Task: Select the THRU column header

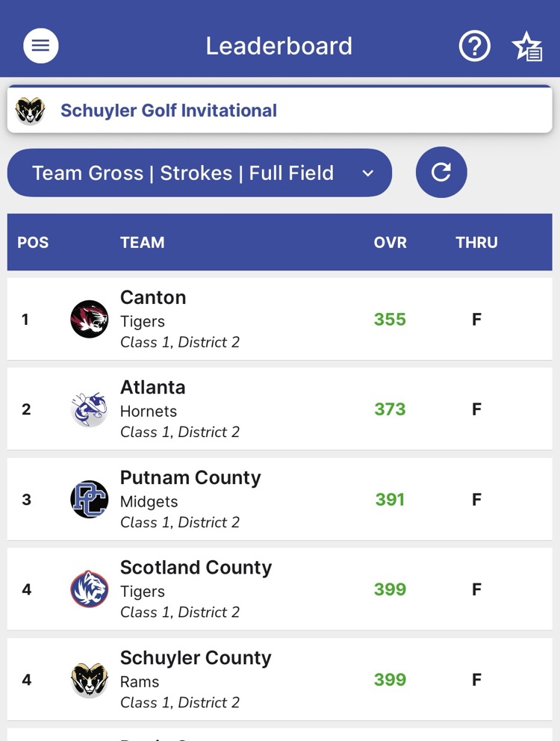Action: 476,242
